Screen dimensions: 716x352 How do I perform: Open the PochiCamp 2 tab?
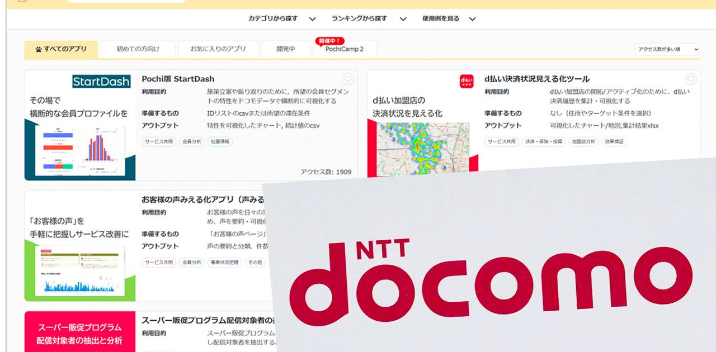(344, 49)
